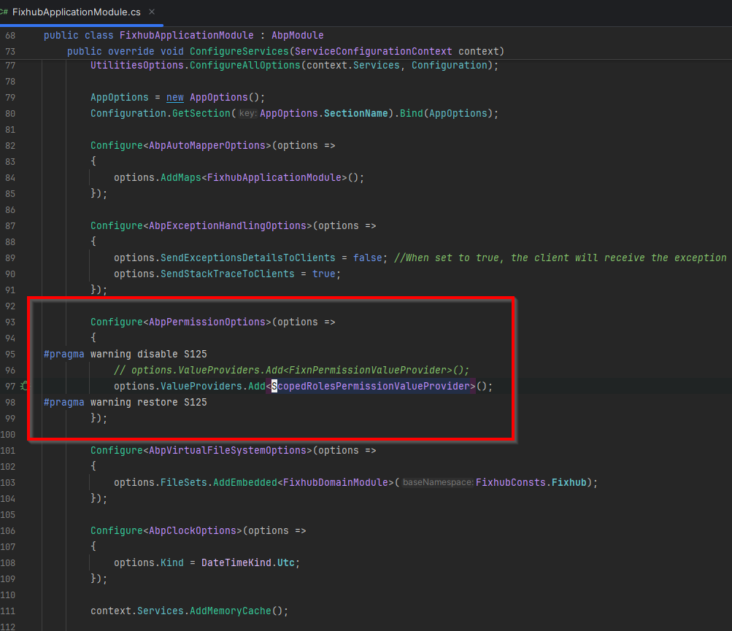Screen dimensions: 732x631
Task: Click '#pragma warning disable S125' line
Action: 125,354
